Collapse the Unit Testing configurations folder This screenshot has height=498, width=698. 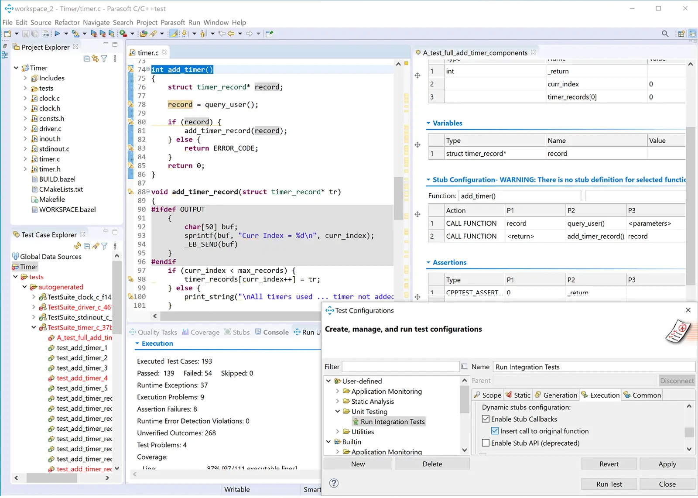point(337,411)
